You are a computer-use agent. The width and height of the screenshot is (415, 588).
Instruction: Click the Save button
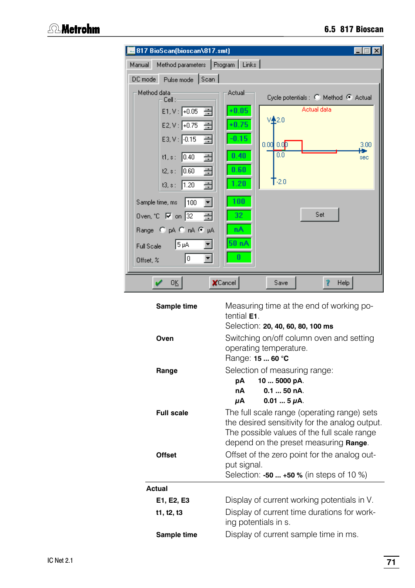pyautogui.click(x=281, y=283)
